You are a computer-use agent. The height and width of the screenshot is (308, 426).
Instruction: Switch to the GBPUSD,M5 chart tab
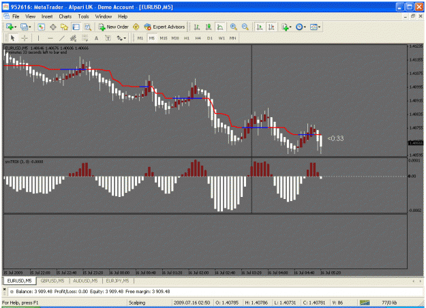[52, 281]
